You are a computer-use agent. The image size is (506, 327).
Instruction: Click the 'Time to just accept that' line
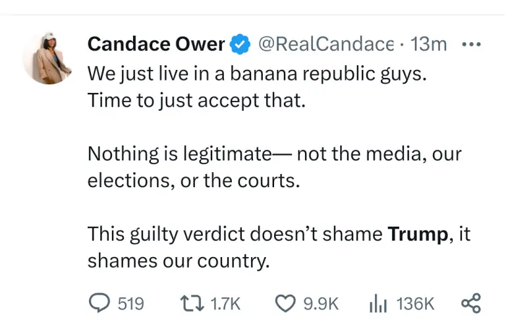[x=197, y=102]
